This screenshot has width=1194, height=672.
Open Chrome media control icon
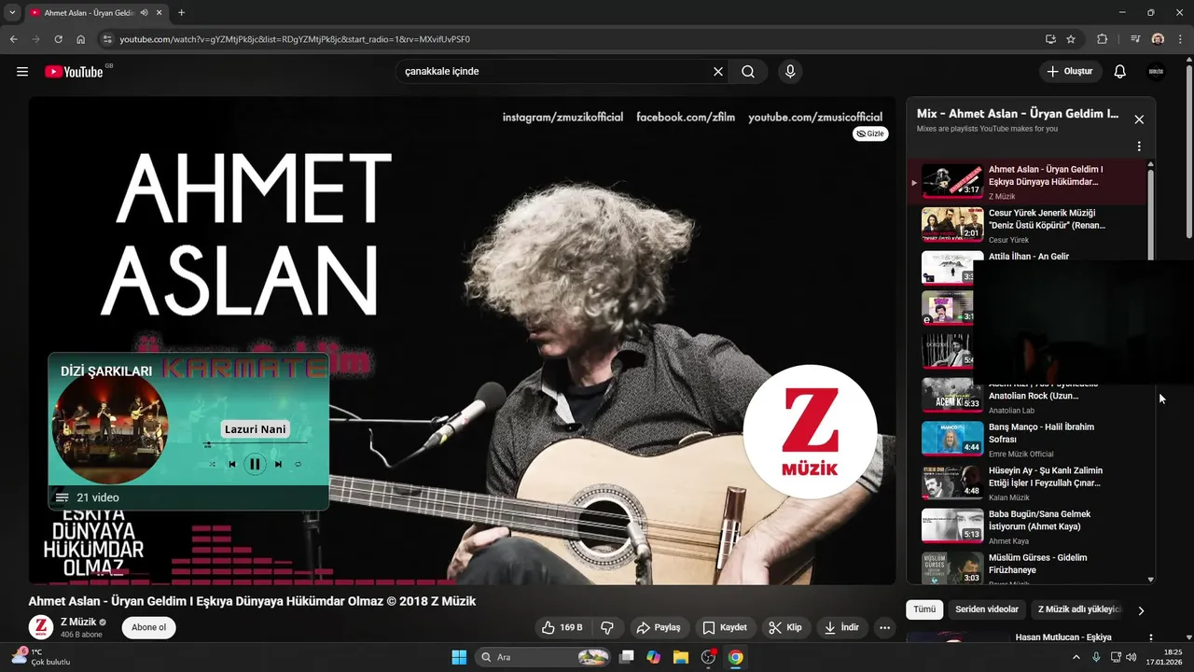pos(1135,39)
